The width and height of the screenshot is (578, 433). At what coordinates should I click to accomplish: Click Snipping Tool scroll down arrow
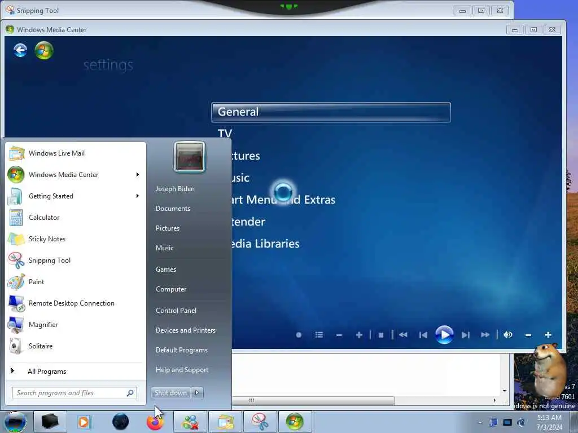click(x=504, y=391)
